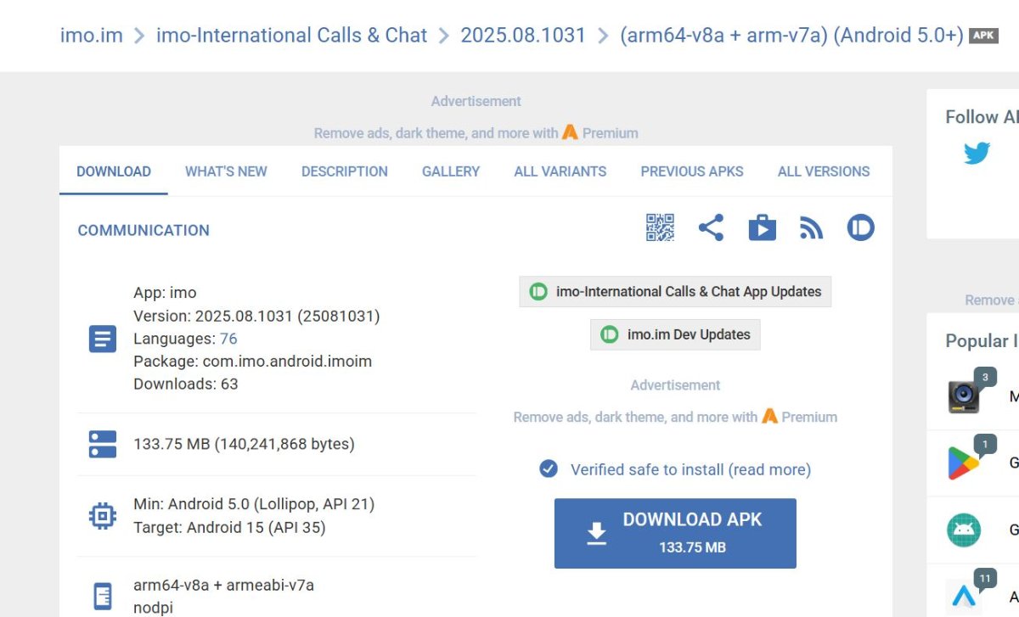The height and width of the screenshot is (617, 1019).
Task: Click the 76 languages link
Action: (x=228, y=339)
